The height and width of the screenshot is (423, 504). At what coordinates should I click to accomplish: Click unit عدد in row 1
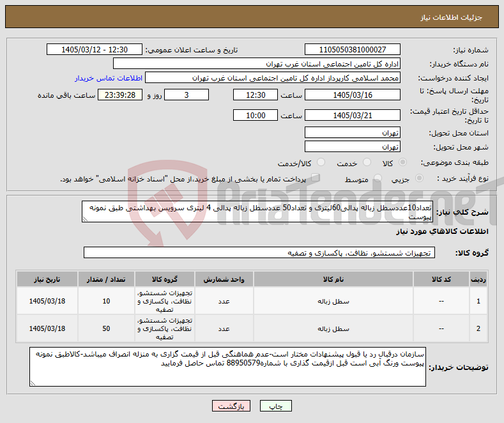pyautogui.click(x=224, y=301)
